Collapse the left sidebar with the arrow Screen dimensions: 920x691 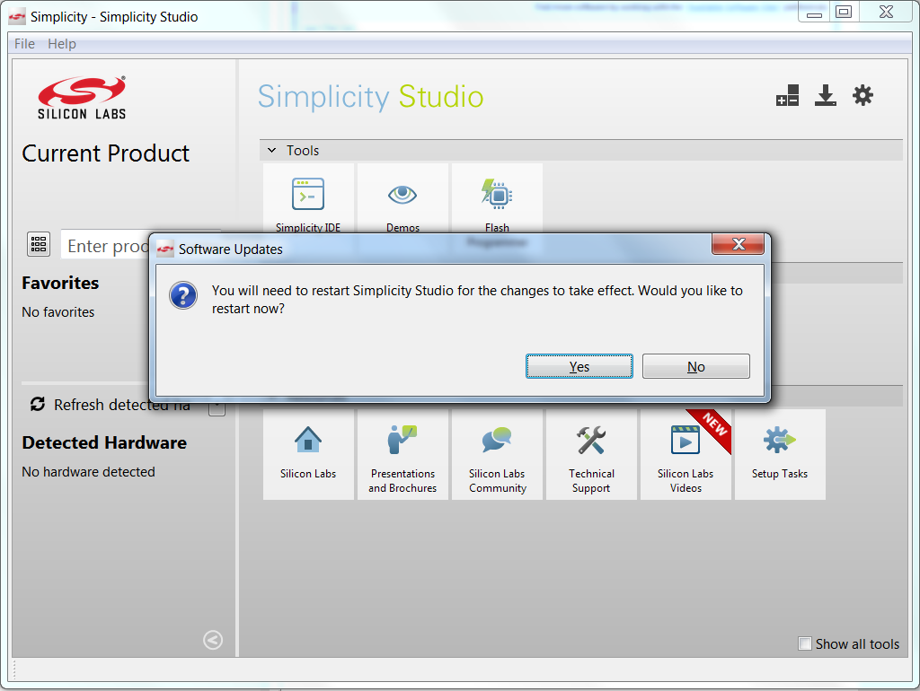[213, 640]
